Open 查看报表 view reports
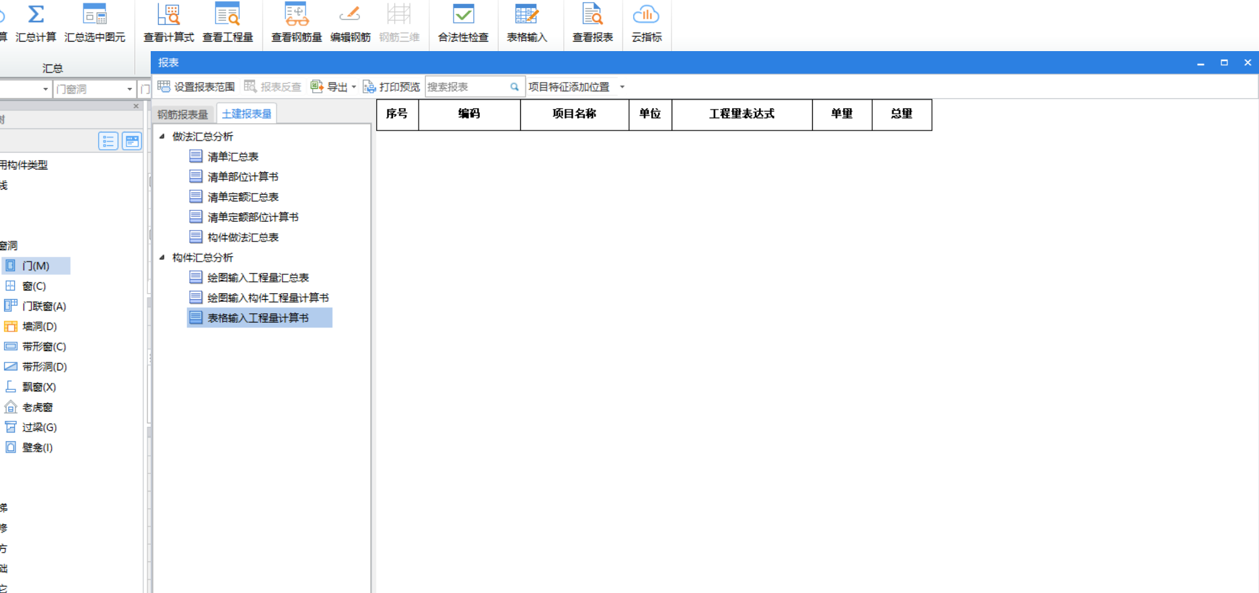The image size is (1259, 593). point(592,24)
